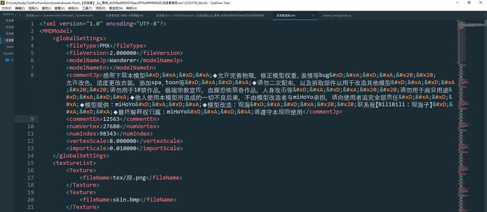The width and height of the screenshot is (487, 212).
Task: Close the active 流浪者高亮.xml tab
Action: pyautogui.click(x=313, y=15)
